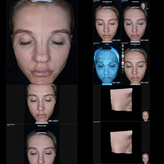Select the pink-toned white card mode icon
164x164 pixels.
coord(123,63)
